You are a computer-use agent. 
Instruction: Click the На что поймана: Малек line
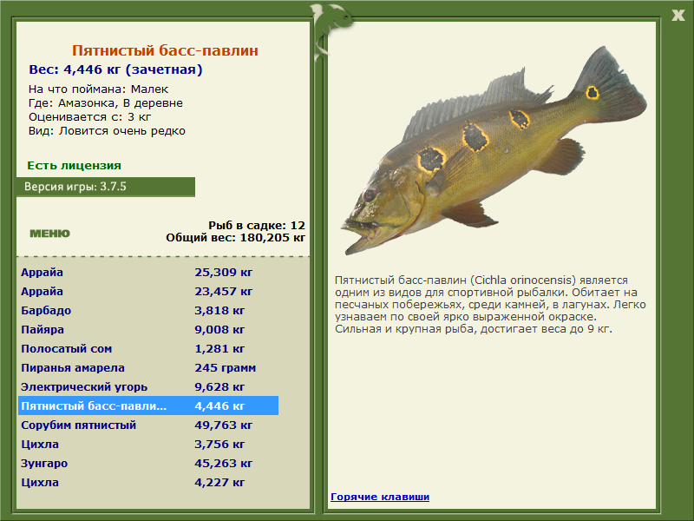[98, 89]
